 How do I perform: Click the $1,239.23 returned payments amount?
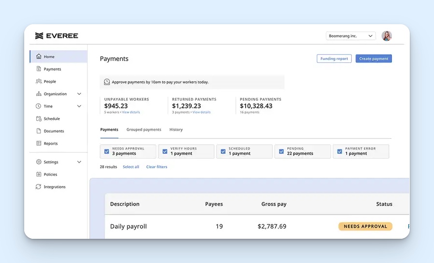(186, 106)
